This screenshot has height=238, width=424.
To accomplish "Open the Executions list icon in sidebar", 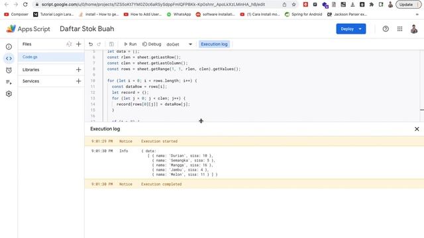I will (x=9, y=82).
